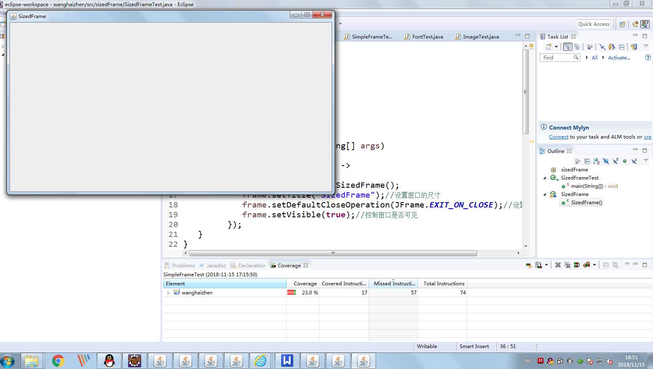The height and width of the screenshot is (369, 653).
Task: Open the Task List view menu triangle
Action: click(646, 46)
